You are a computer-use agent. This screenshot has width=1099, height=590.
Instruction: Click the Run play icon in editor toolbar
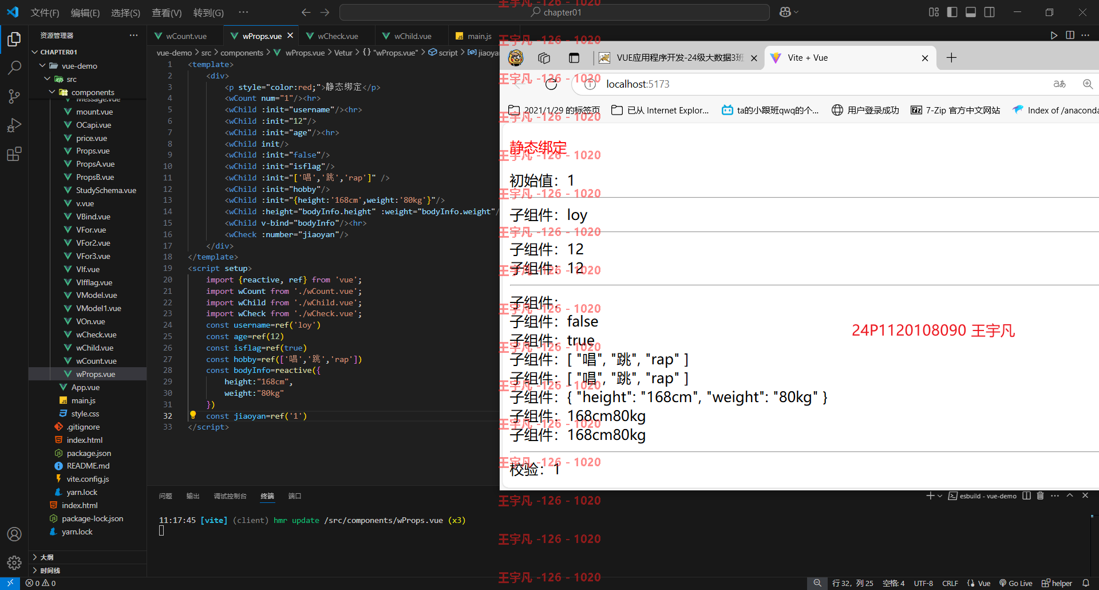(1054, 36)
